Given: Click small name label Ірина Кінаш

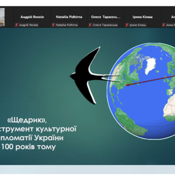Looking at the screenshot, I should click(x=138, y=25).
